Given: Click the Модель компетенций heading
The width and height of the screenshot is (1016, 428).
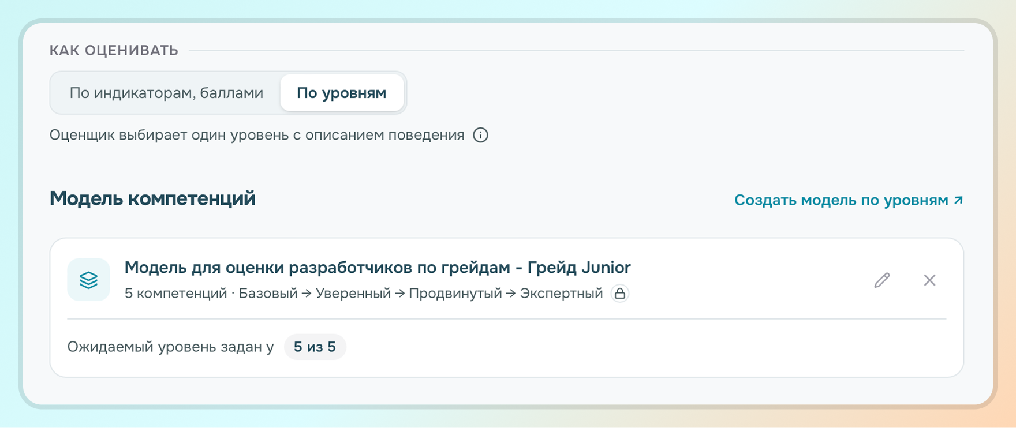Looking at the screenshot, I should pos(152,198).
